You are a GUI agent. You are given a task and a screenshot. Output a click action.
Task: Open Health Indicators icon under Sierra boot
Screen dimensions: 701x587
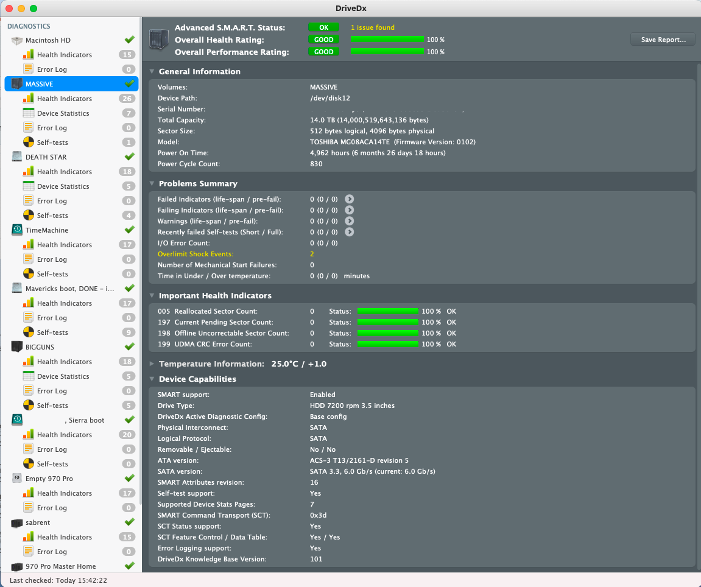point(28,435)
